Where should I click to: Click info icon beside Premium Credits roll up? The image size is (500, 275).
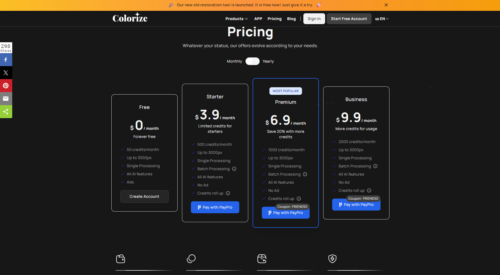point(299,199)
